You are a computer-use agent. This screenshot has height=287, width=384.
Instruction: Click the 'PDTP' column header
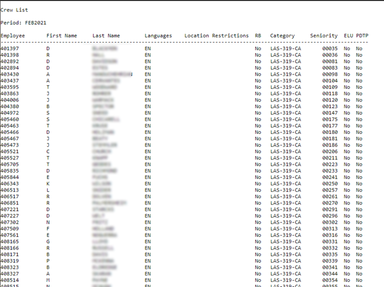coord(362,36)
